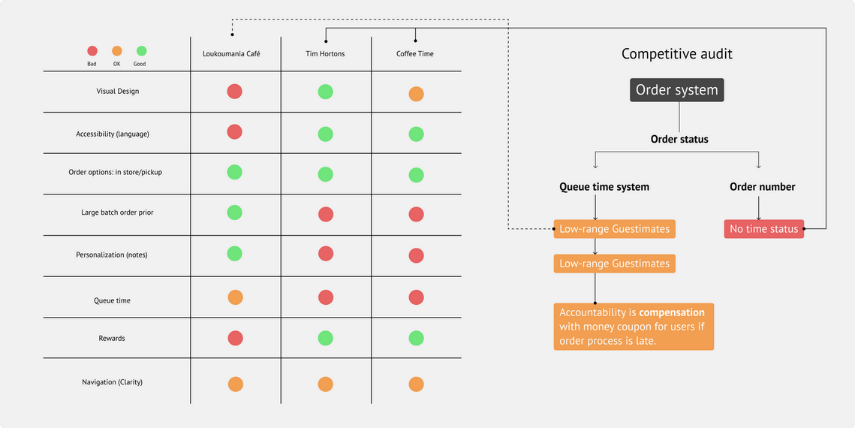This screenshot has width=855, height=428.
Task: Click Tim Hortons' orange Navigation dot
Action: point(326,384)
